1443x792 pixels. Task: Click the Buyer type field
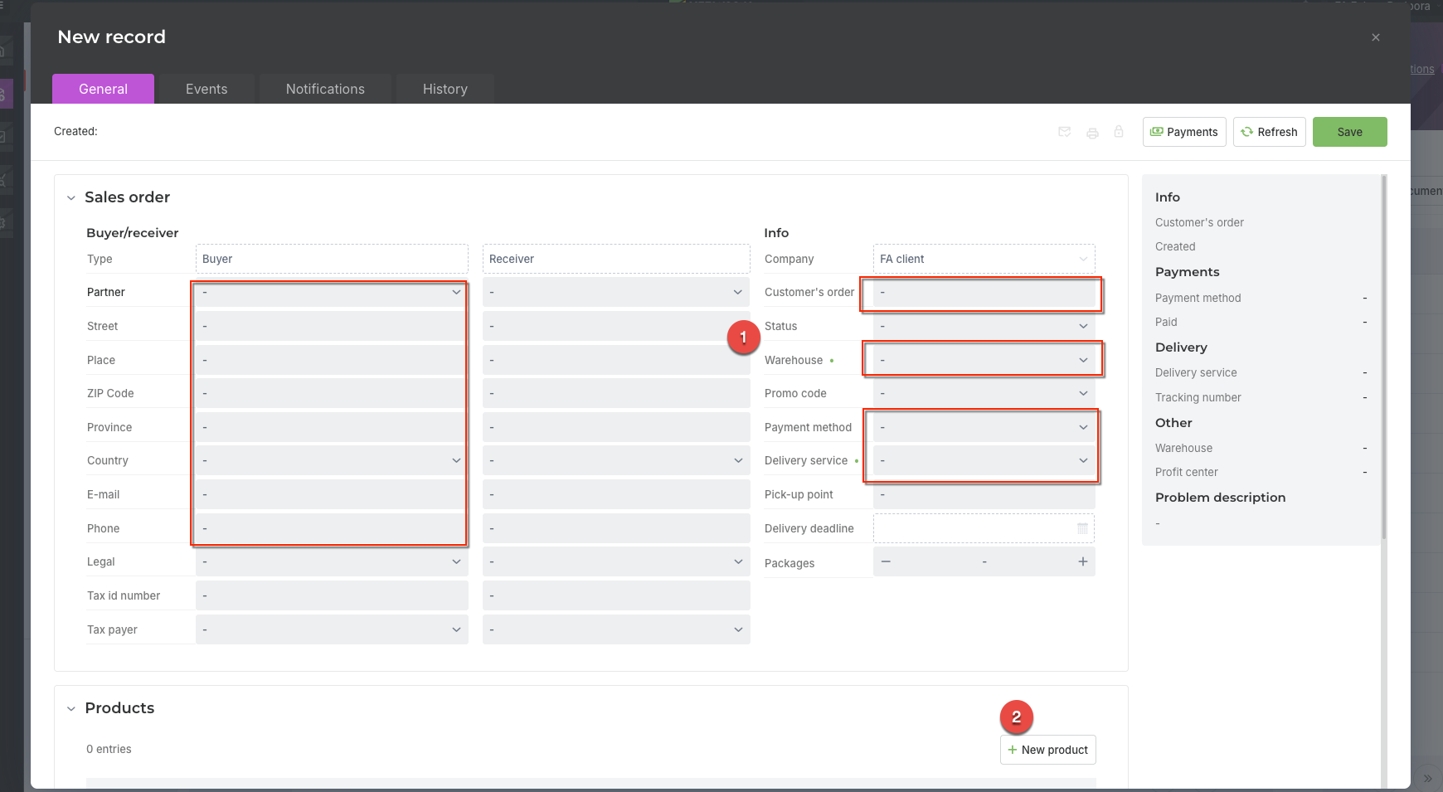(332, 259)
